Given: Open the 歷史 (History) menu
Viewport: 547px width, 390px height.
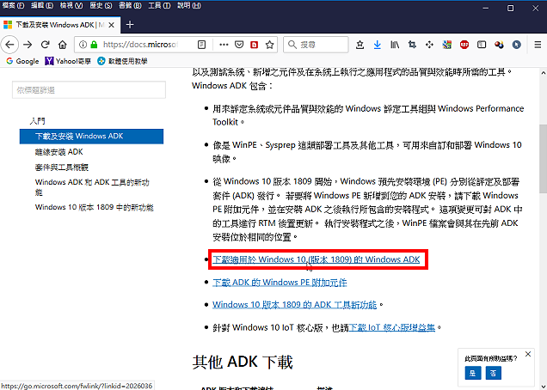Looking at the screenshot, I should pos(101,5).
